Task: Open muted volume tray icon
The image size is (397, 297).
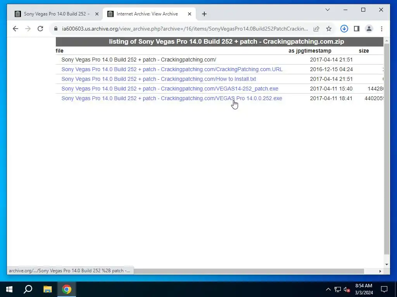Action: (347, 289)
